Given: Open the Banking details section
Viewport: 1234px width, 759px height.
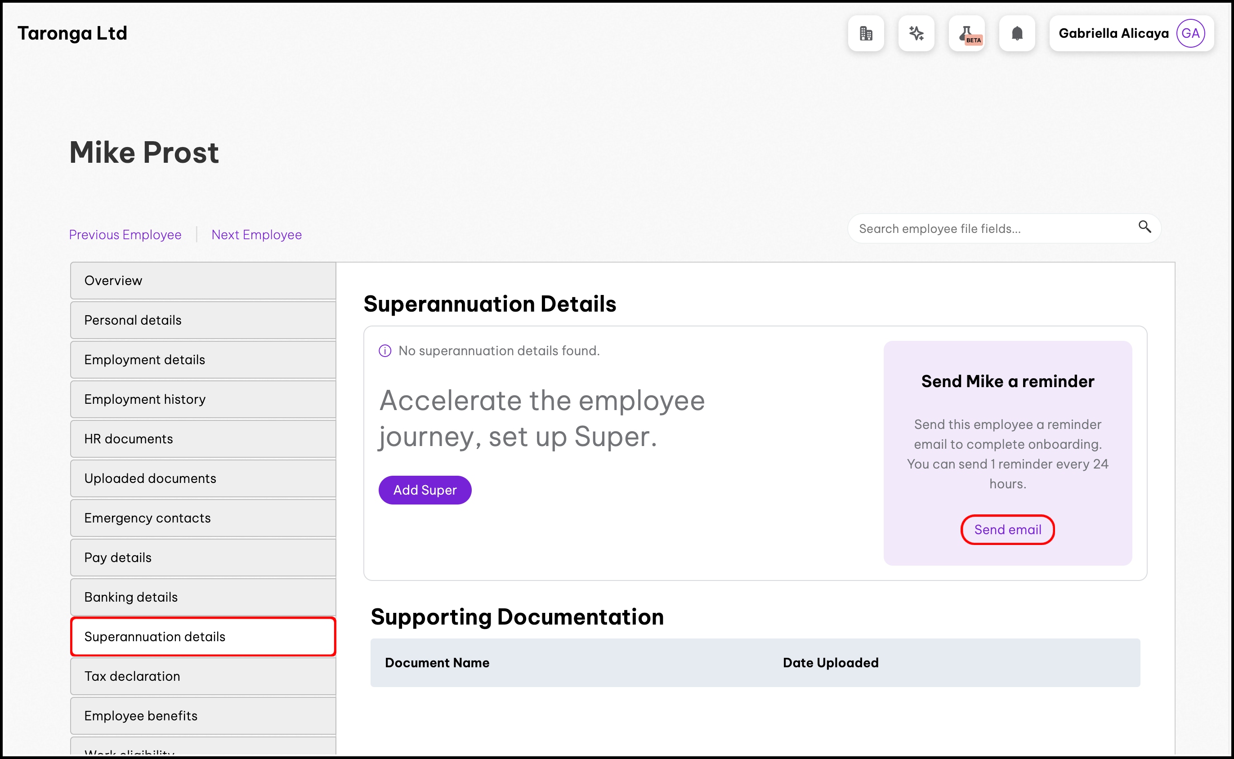Looking at the screenshot, I should point(203,597).
